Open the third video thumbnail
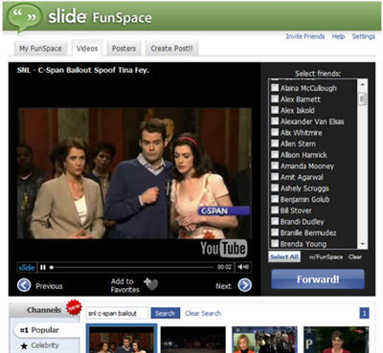 (x=264, y=340)
